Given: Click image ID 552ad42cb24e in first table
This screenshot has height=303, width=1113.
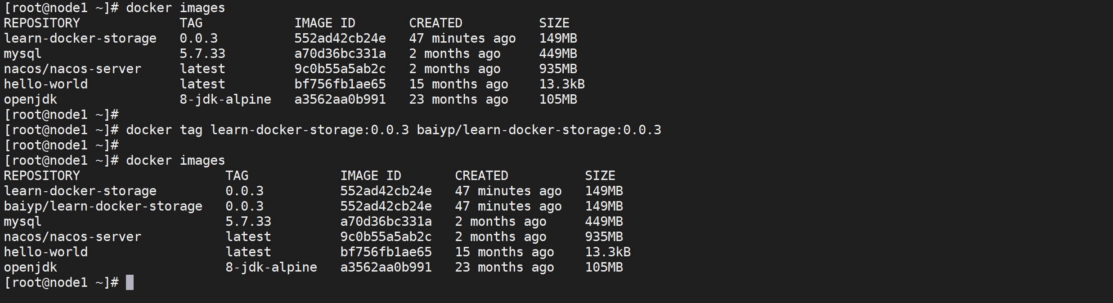Looking at the screenshot, I should 340,39.
